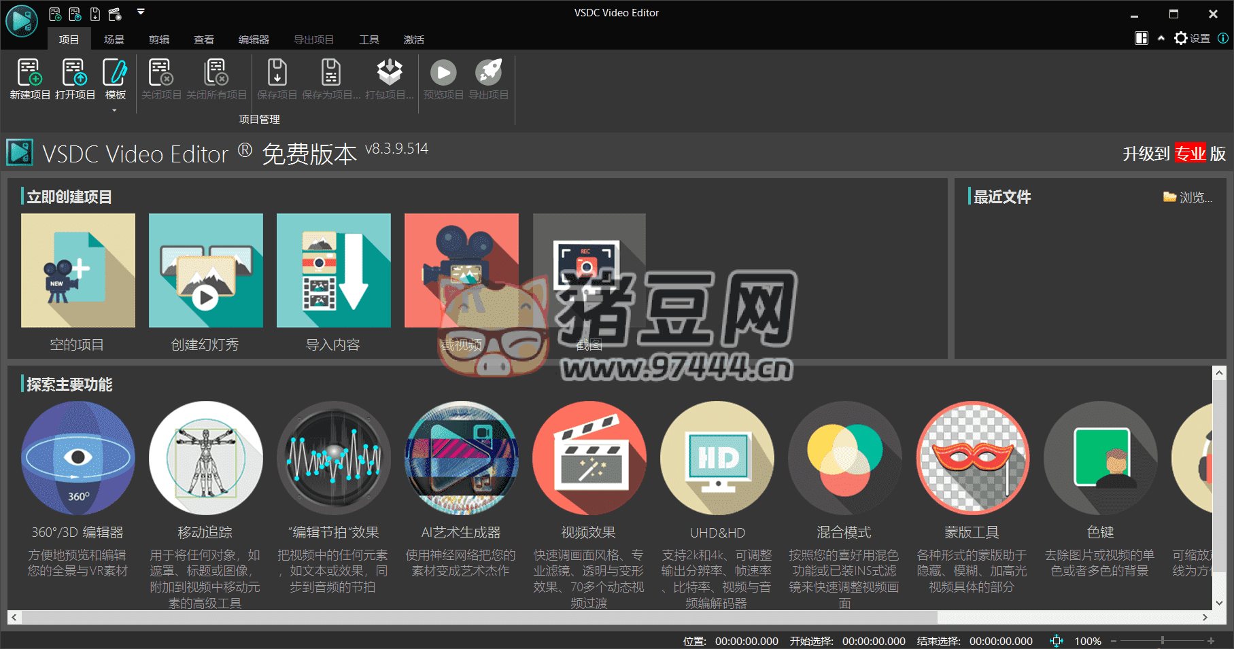This screenshot has height=649, width=1234.
Task: Click the Open Project (打开项目) icon
Action: point(75,79)
